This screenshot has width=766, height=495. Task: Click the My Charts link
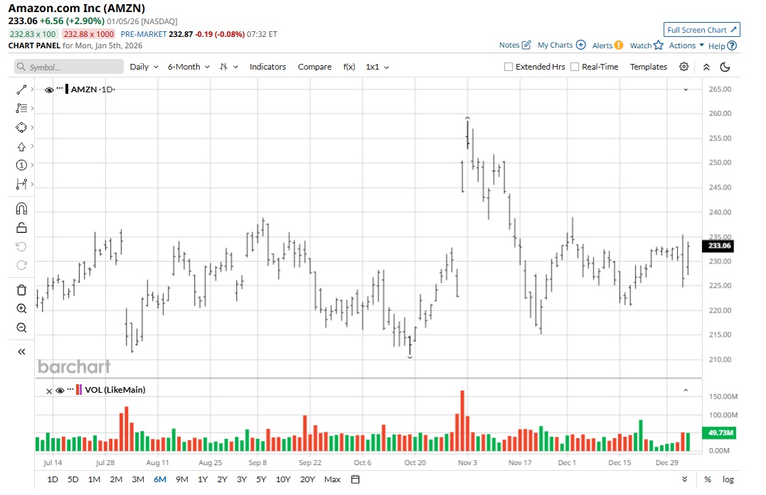(555, 45)
